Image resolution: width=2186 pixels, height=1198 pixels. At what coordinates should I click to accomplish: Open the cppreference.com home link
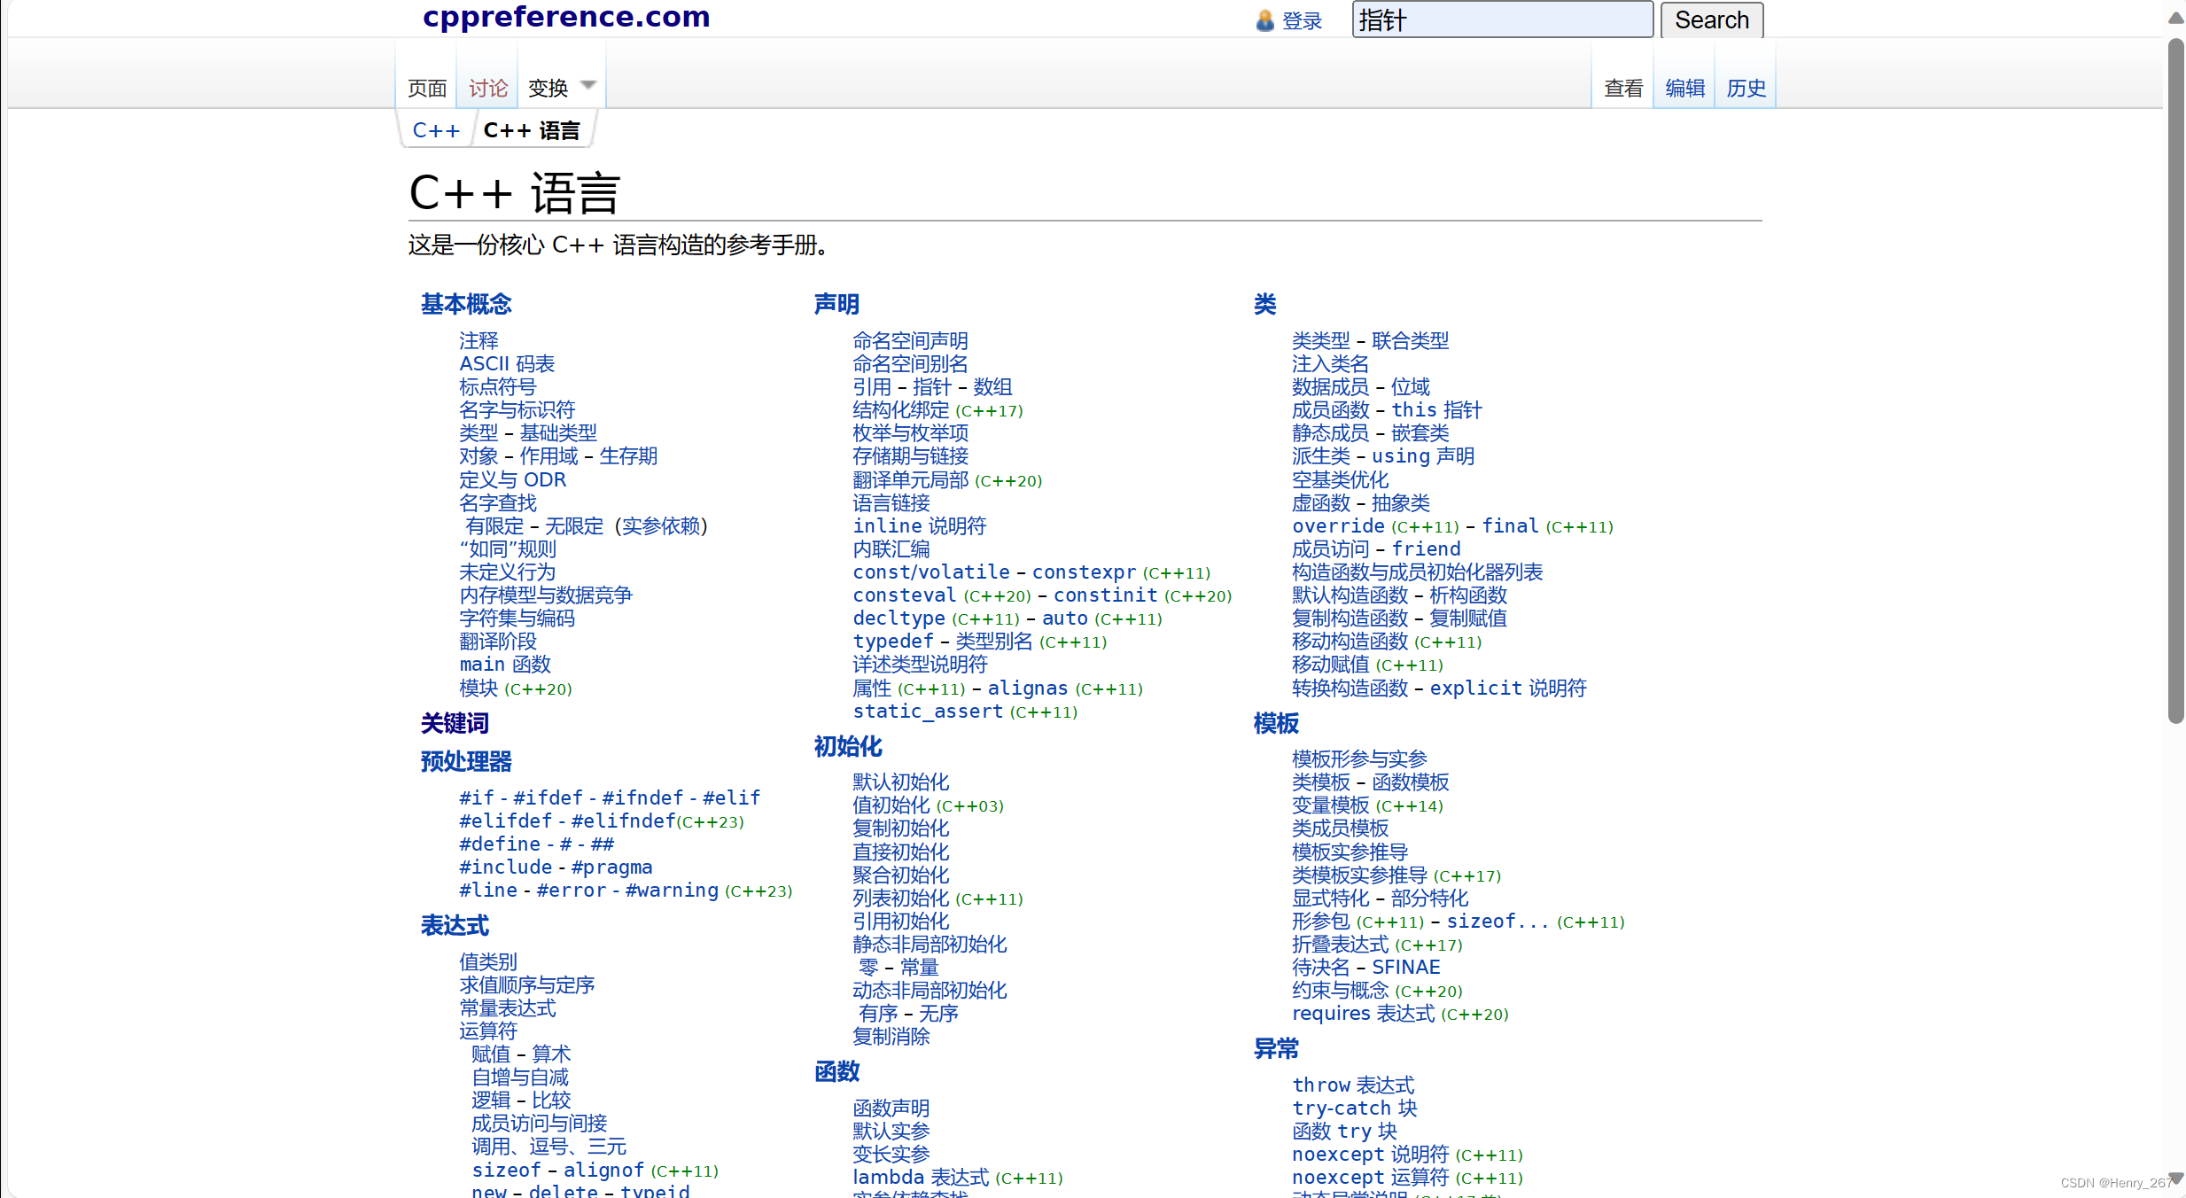566,17
